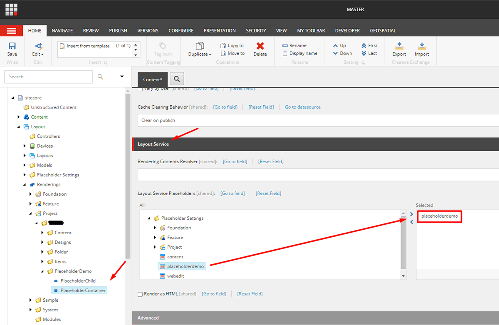Collapse the PlaceholderDemo folder in tree
The image size is (499, 325).
pos(42,271)
